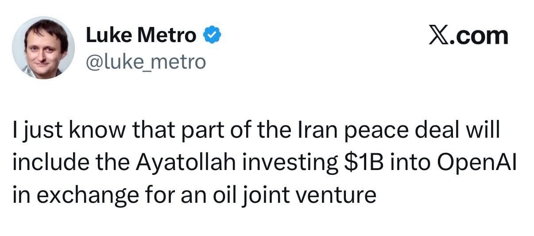Viewport: 534px width, 236px height.
Task: Click the Luke Metro display name
Action: [x=141, y=35]
